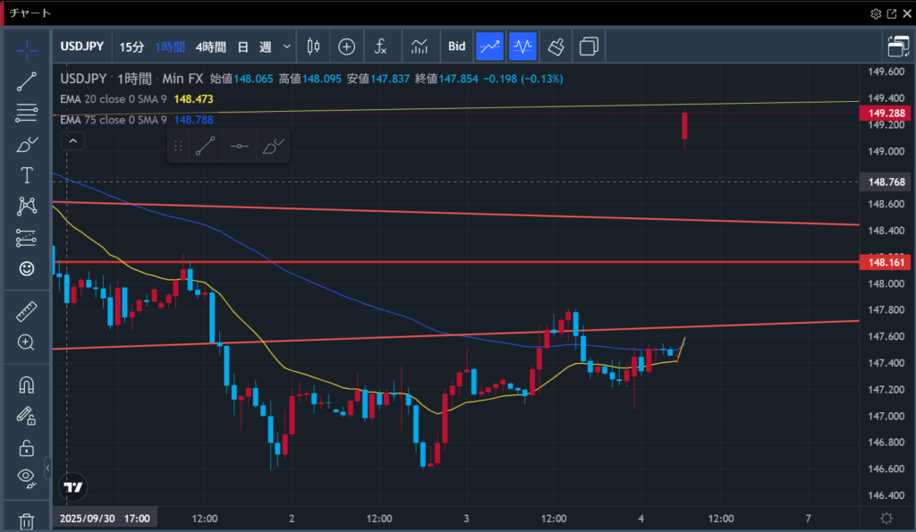Switch to the 4時間 timeframe
Screen dimensions: 916x532
pyautogui.click(x=210, y=46)
